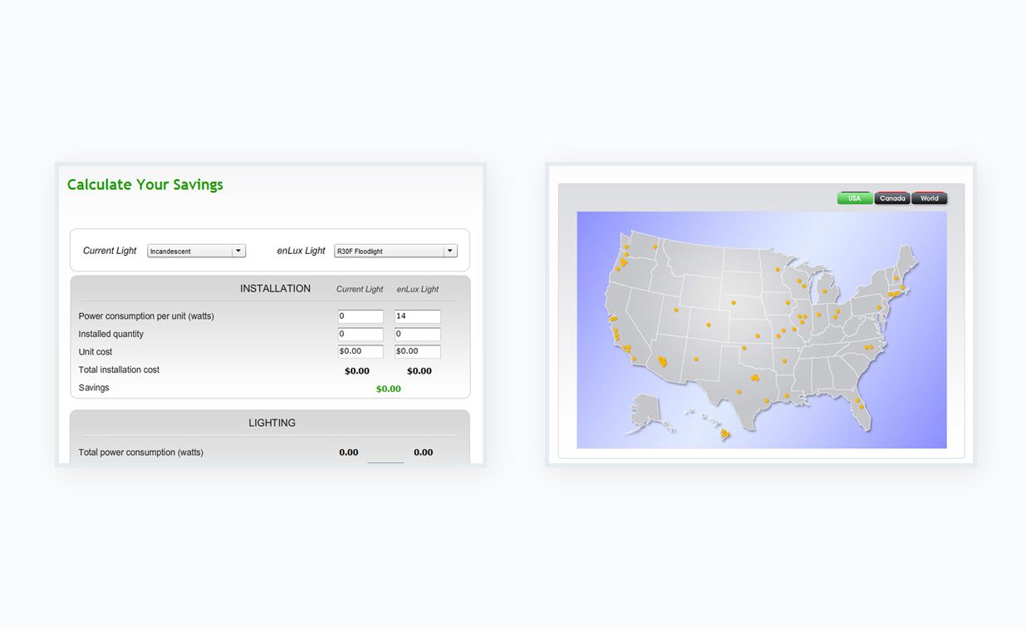Click the green $0.00 Savings value
Viewport: 1026px width, 631px height.
[x=389, y=389]
